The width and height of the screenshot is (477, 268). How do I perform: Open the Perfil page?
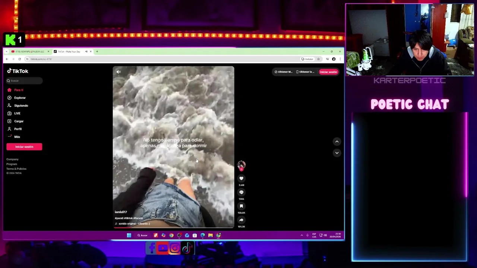15,129
